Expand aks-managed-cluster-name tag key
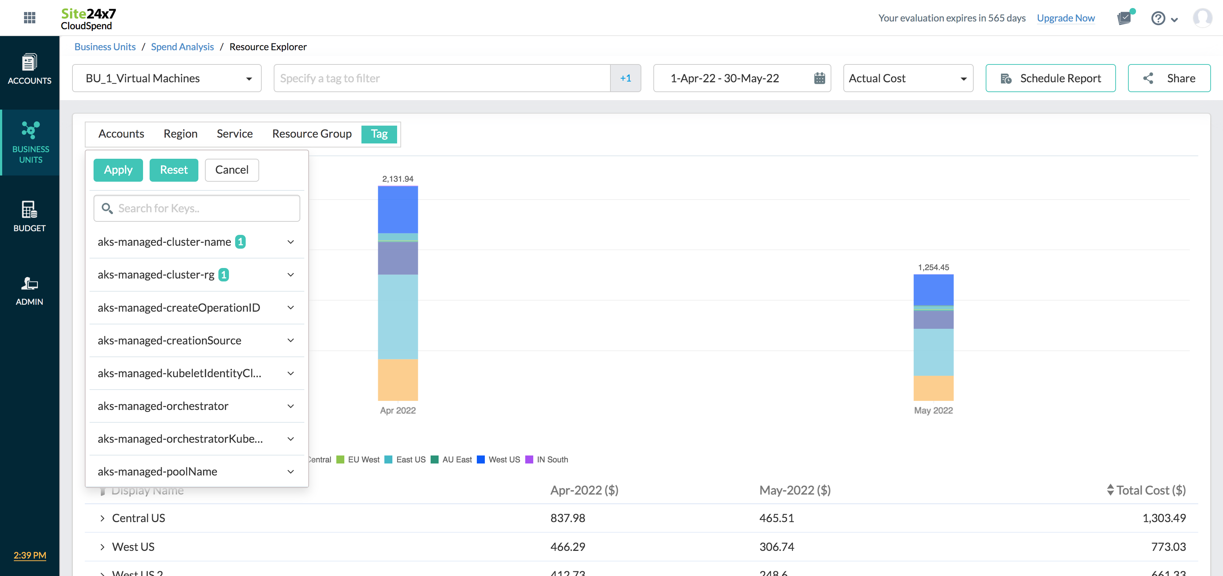 tap(290, 242)
